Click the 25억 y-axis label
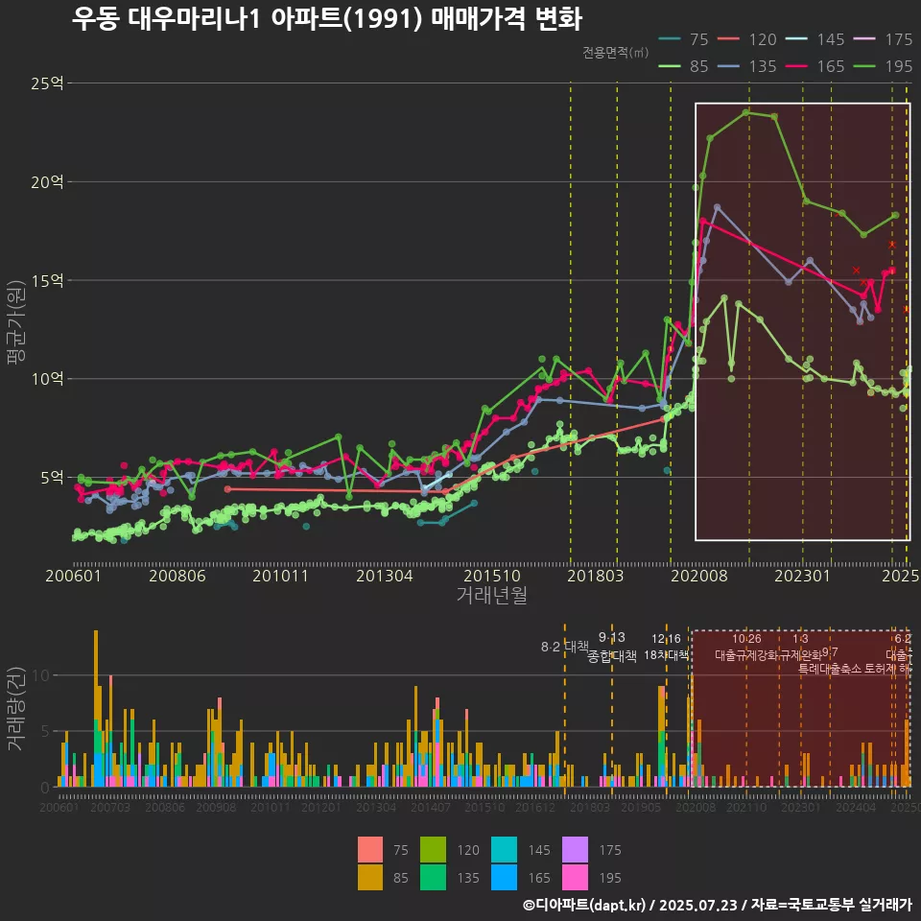The image size is (921, 921). (x=47, y=83)
